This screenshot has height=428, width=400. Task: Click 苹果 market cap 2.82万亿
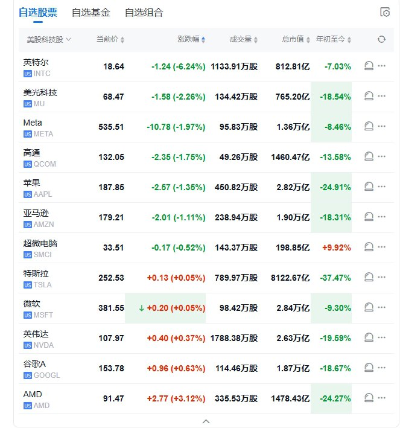pyautogui.click(x=293, y=187)
